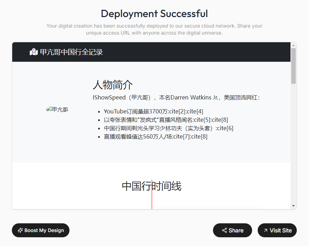Click the Deployment Successful title

pyautogui.click(x=154, y=14)
